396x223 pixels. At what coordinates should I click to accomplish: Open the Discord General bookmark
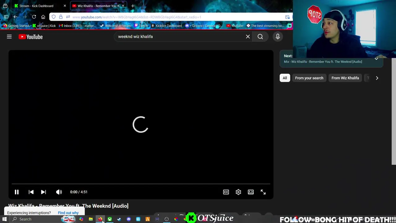204,26
